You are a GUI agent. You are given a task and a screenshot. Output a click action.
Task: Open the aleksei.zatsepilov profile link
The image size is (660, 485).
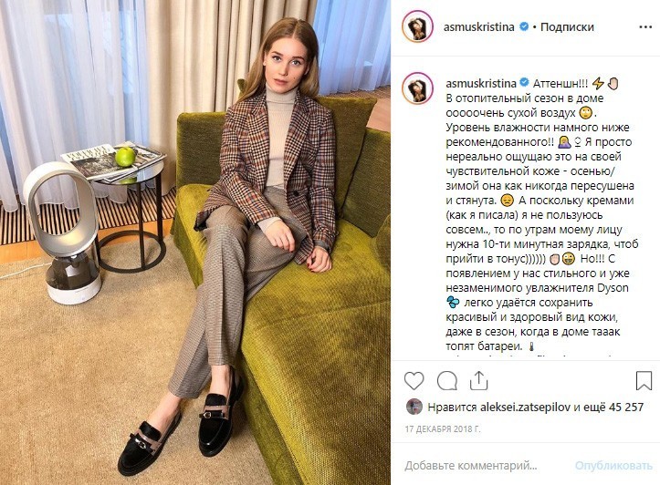coord(525,407)
